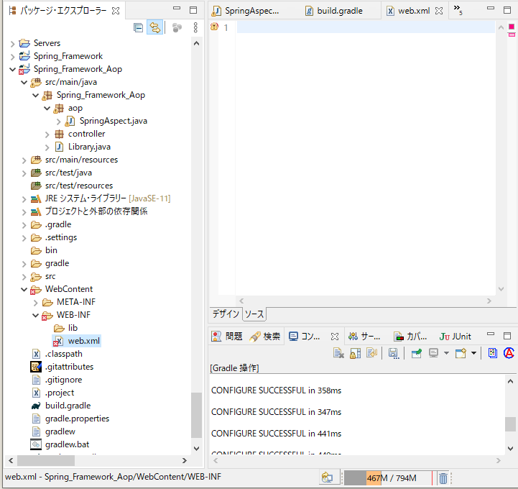Click the Collapse All icon in Package Explorer
Image resolution: width=518 pixels, height=489 pixels.
(138, 28)
